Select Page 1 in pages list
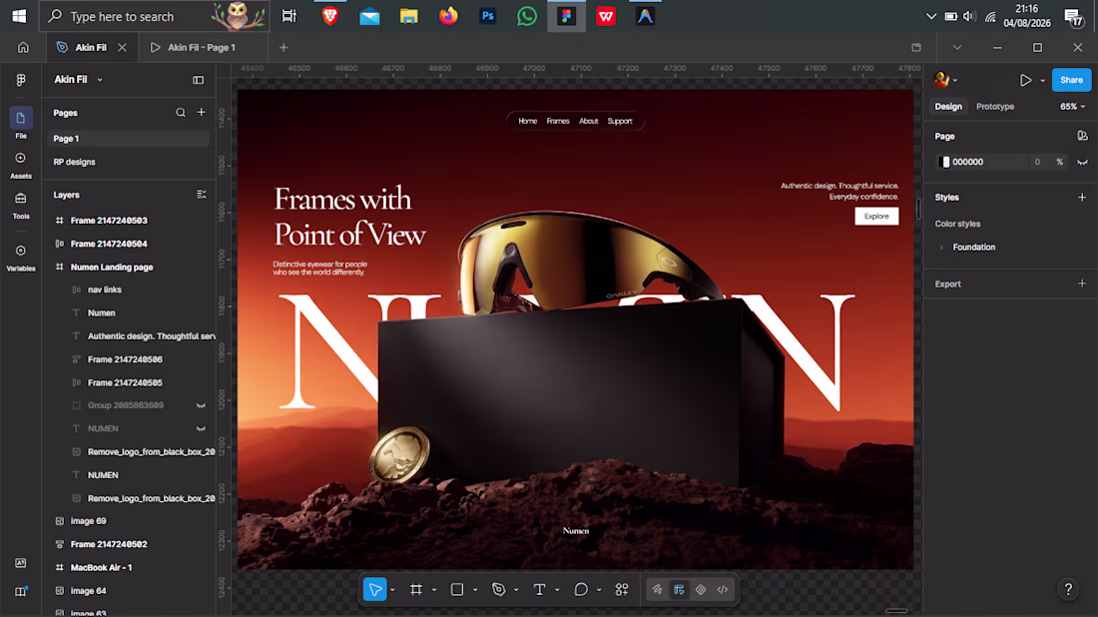Viewport: 1098px width, 617px height. [x=129, y=139]
